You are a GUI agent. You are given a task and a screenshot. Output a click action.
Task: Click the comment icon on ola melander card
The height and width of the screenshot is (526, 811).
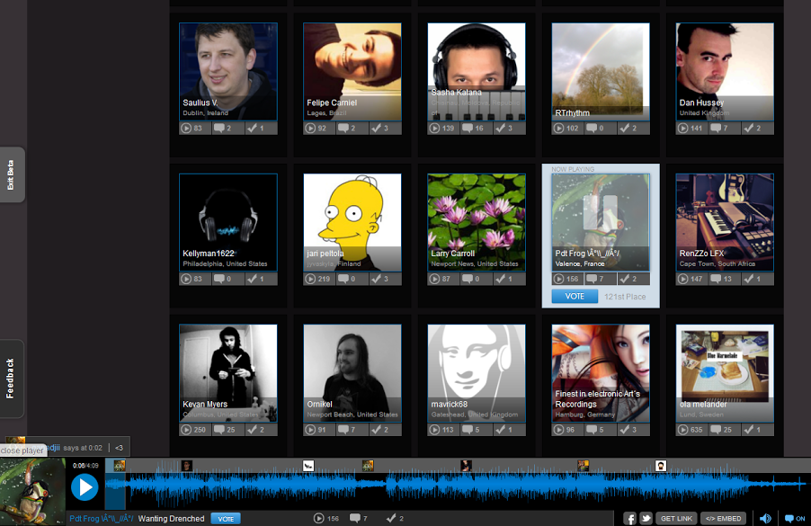(x=716, y=430)
